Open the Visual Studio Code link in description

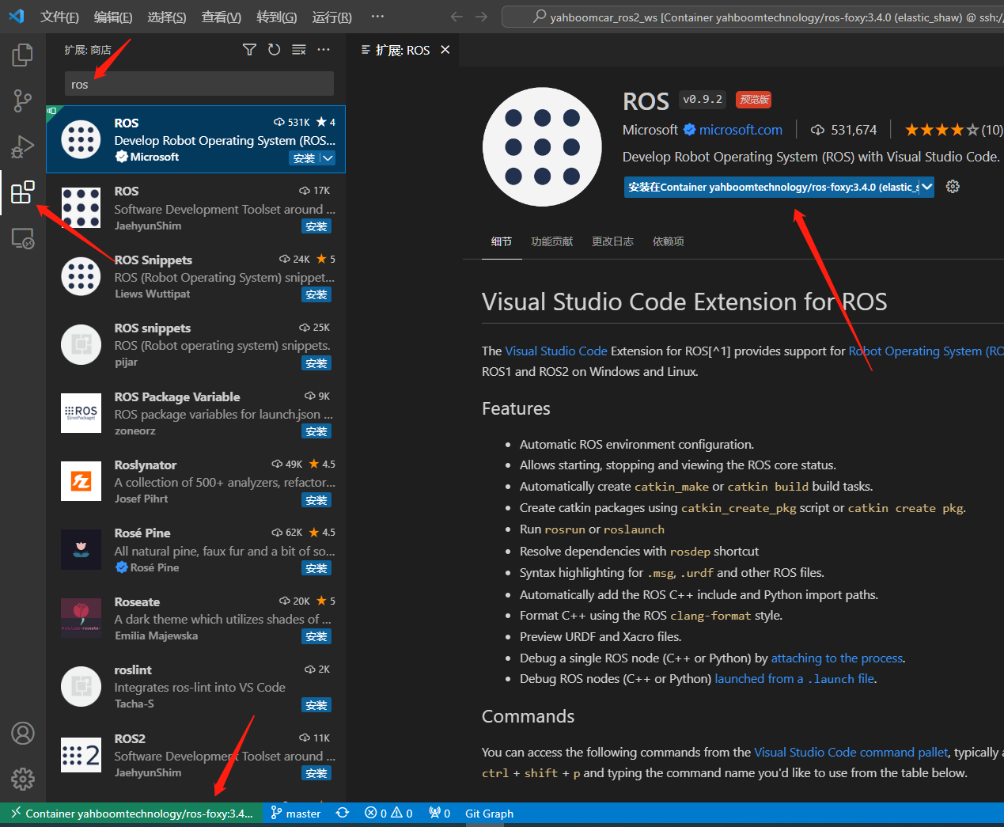click(x=556, y=351)
